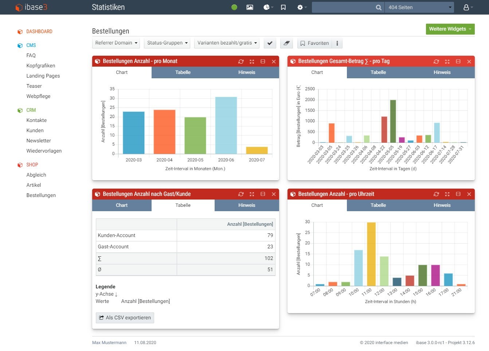
Task: Click the bookmark icon in the header
Action: point(283,7)
